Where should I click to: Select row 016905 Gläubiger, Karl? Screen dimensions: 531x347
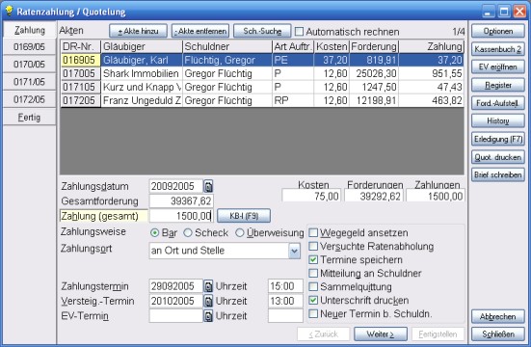click(262, 60)
